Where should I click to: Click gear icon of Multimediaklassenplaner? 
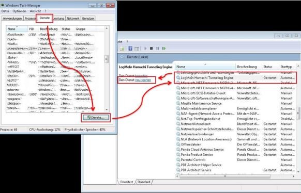[178, 108]
